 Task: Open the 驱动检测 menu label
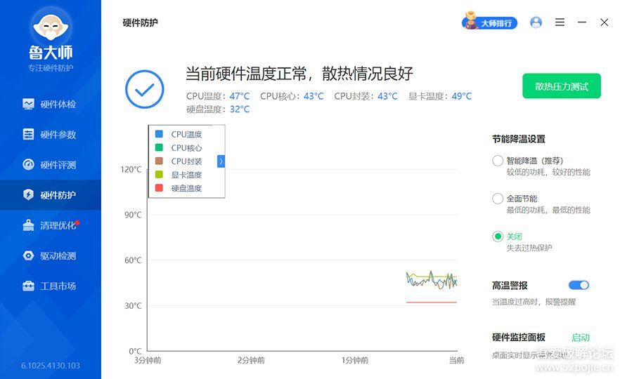[x=58, y=255]
